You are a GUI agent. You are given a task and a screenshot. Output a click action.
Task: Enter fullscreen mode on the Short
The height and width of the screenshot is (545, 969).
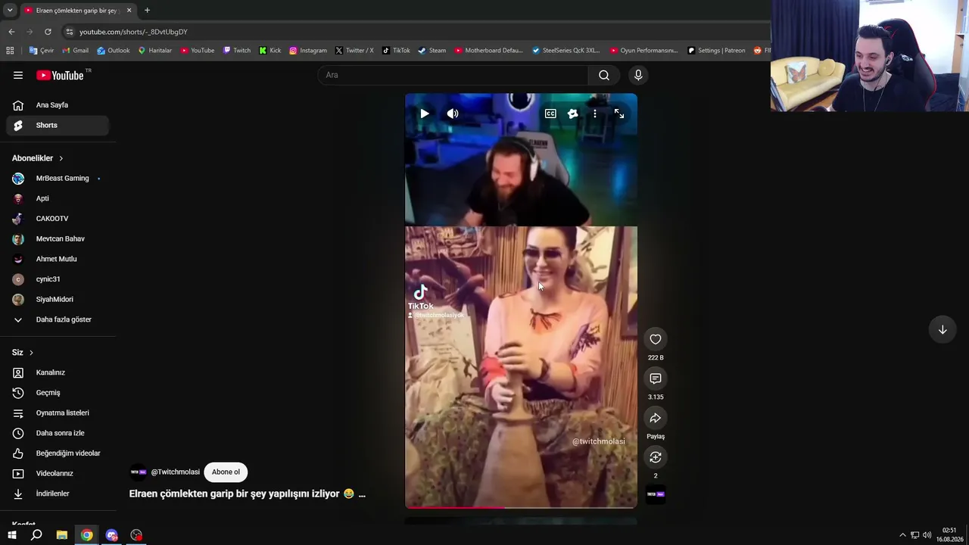coord(619,114)
